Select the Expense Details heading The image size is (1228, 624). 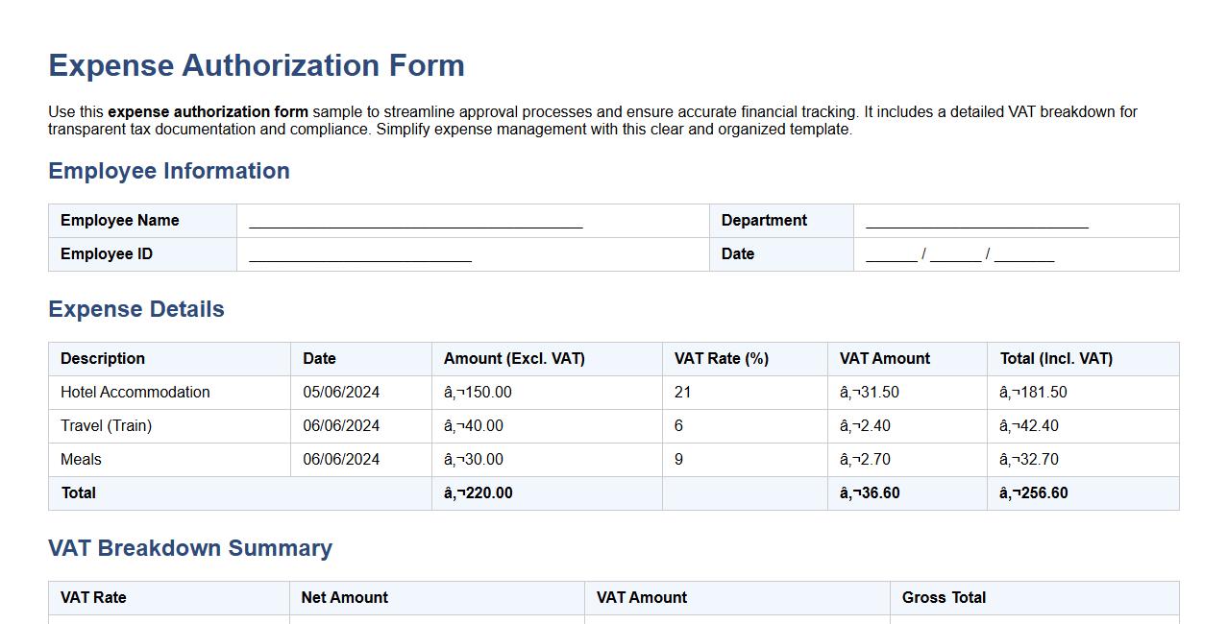[136, 309]
